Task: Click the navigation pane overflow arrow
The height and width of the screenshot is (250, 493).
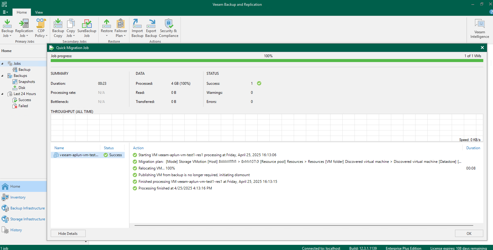Action: pos(86,242)
